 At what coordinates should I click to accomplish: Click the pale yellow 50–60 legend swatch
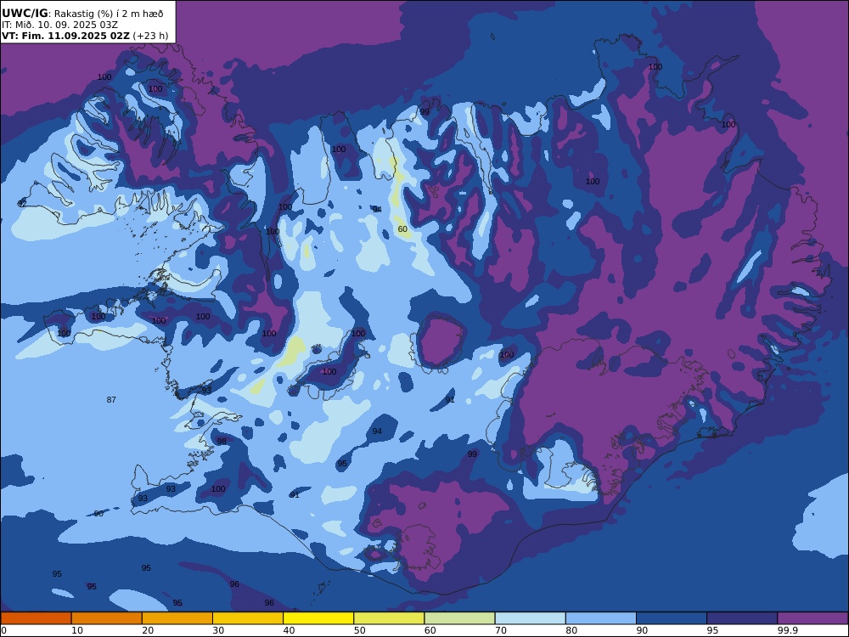tap(390, 618)
